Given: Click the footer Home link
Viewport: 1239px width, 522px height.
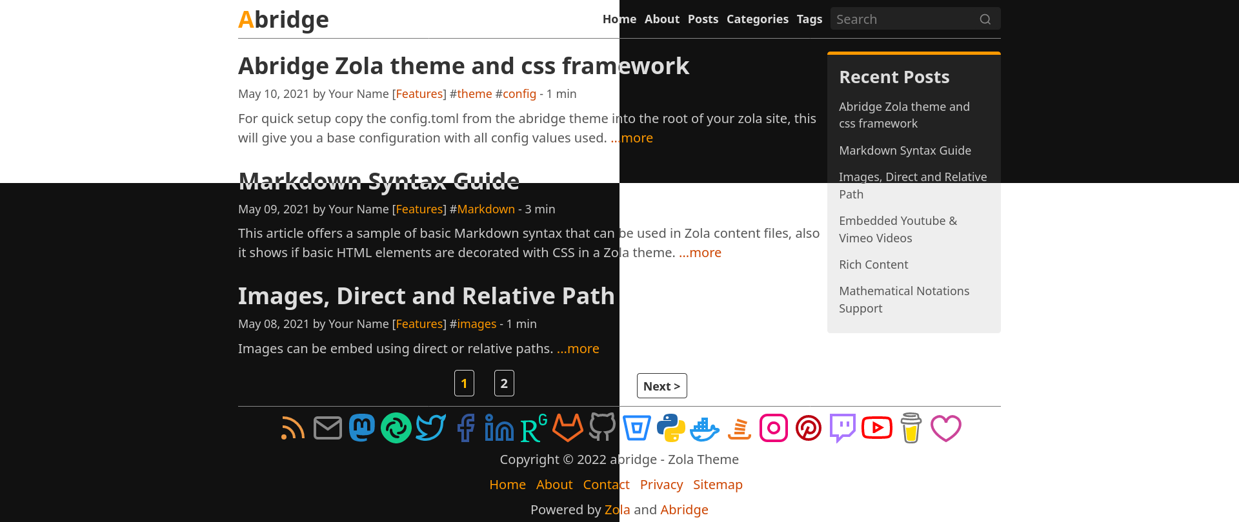Looking at the screenshot, I should click(507, 485).
